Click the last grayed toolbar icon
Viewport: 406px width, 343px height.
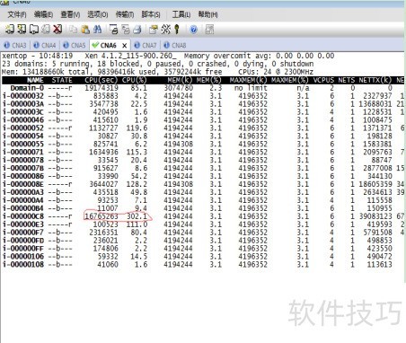click(209, 30)
